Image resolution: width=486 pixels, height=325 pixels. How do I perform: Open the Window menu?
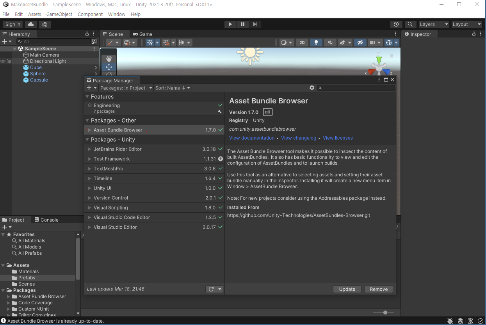tap(117, 14)
